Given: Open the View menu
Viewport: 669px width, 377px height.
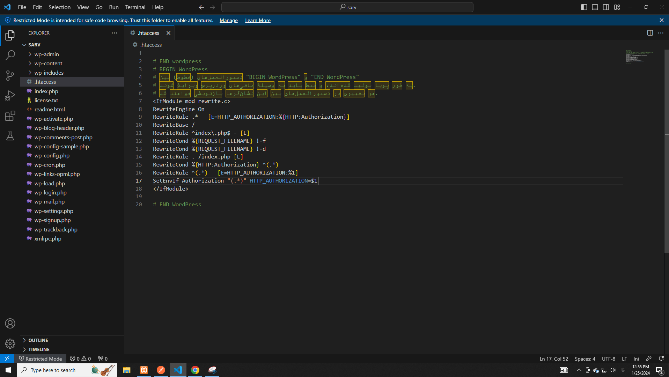Looking at the screenshot, I should (x=83, y=7).
